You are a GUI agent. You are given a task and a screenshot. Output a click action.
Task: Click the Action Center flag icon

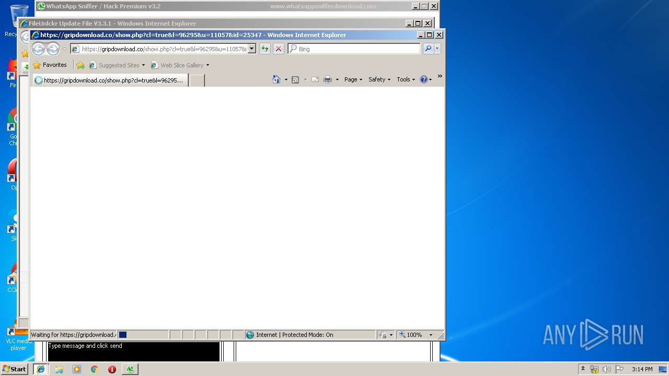[619, 369]
